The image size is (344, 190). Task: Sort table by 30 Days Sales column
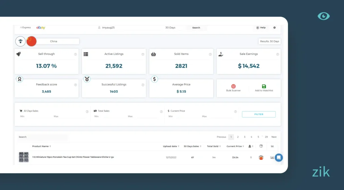(192, 146)
